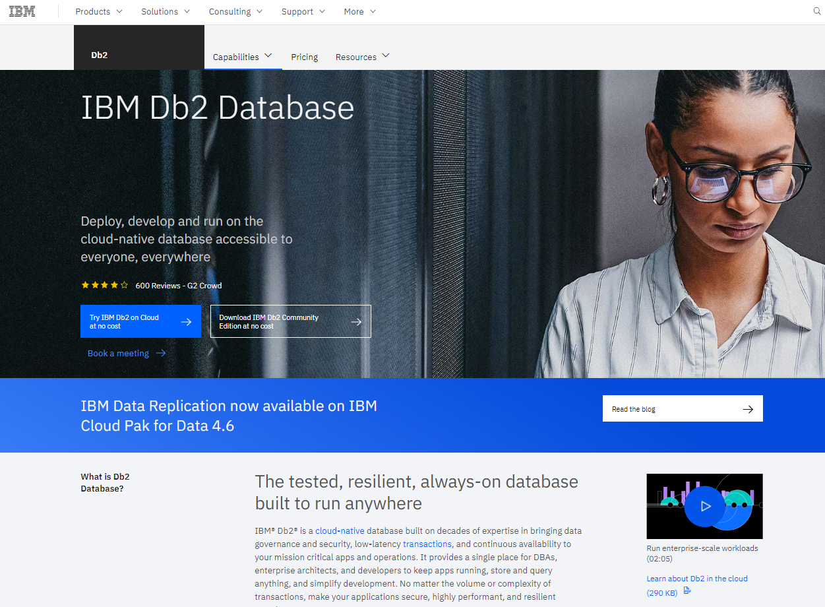This screenshot has width=825, height=607.
Task: Expand the Support menu
Action: tap(303, 12)
